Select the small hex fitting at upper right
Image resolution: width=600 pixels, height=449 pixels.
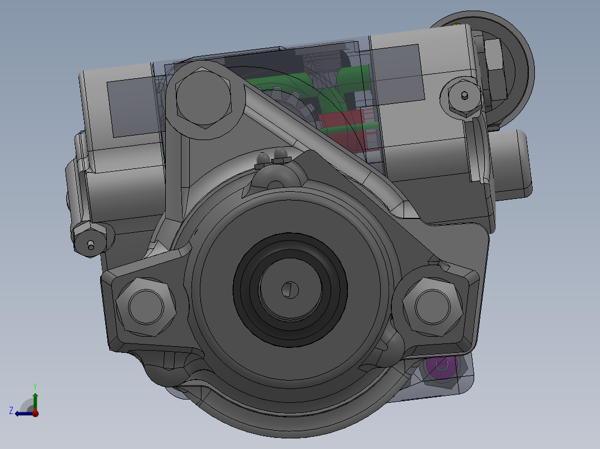[464, 97]
